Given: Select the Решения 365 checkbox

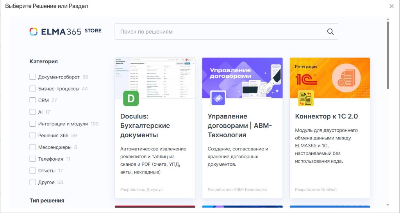Looking at the screenshot, I should point(32,136).
